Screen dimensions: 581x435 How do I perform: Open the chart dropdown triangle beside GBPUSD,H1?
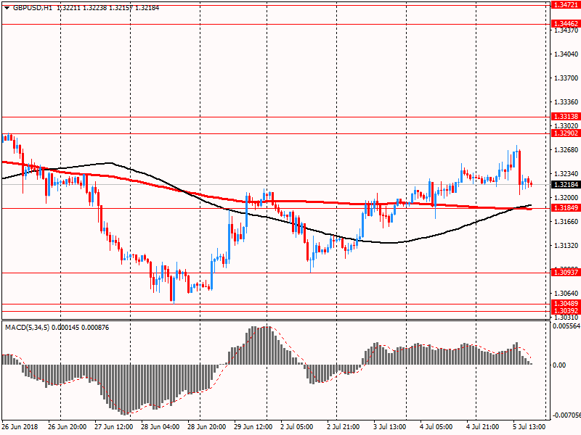coord(7,8)
